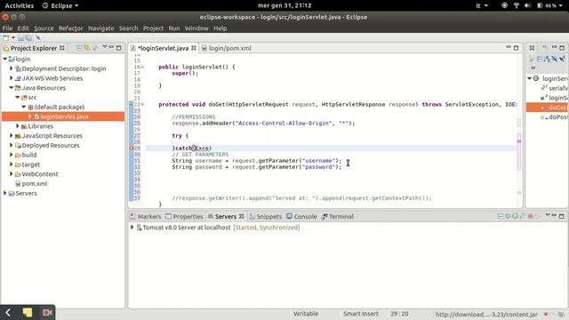This screenshot has height=320, width=569.
Task: Start the server in debug mode
Action: [508, 216]
